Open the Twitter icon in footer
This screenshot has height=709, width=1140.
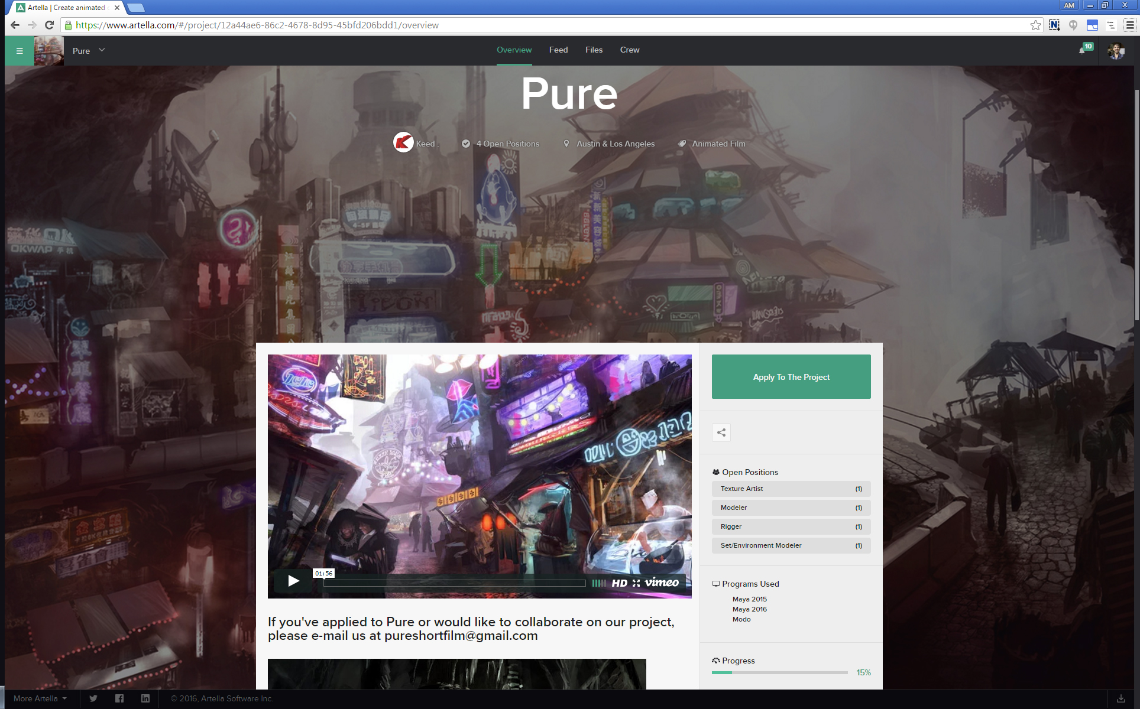[93, 698]
